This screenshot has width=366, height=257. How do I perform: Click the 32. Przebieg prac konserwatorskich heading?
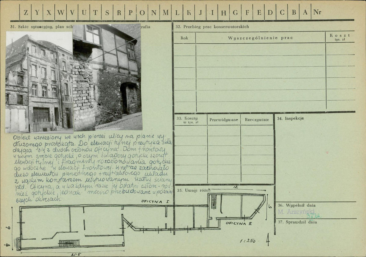coord(212,27)
